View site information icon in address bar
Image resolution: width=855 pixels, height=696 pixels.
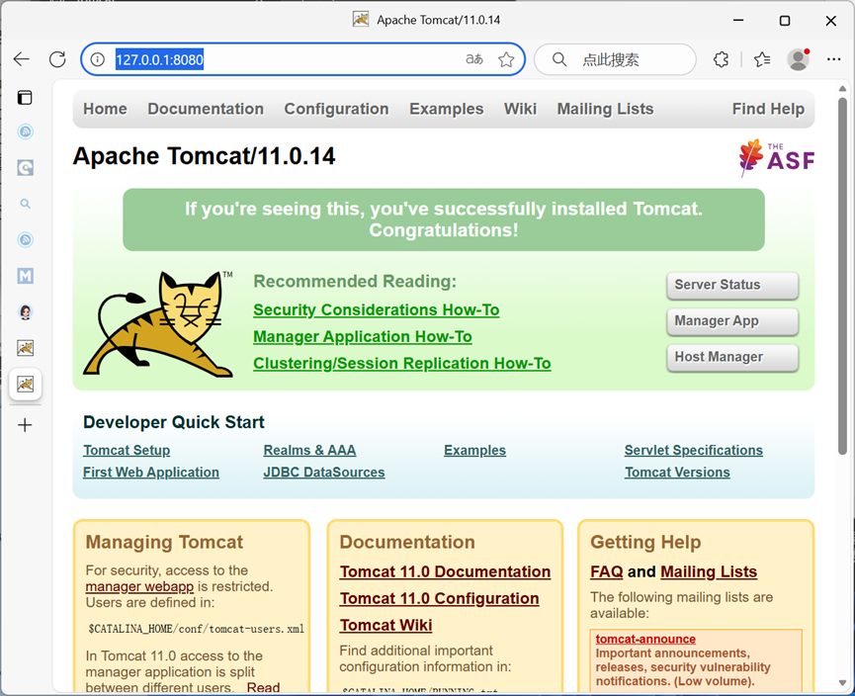pos(98,59)
